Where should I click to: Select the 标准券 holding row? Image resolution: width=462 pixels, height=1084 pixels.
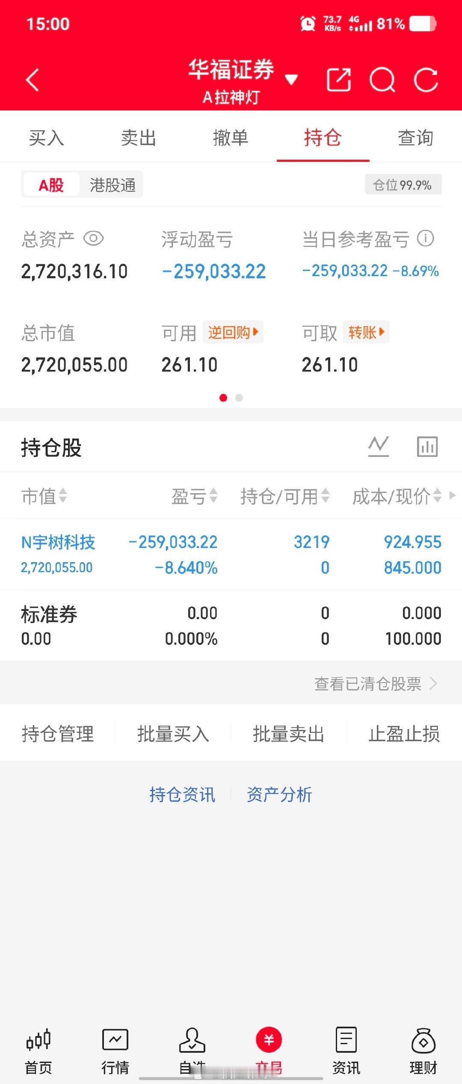[x=231, y=625]
